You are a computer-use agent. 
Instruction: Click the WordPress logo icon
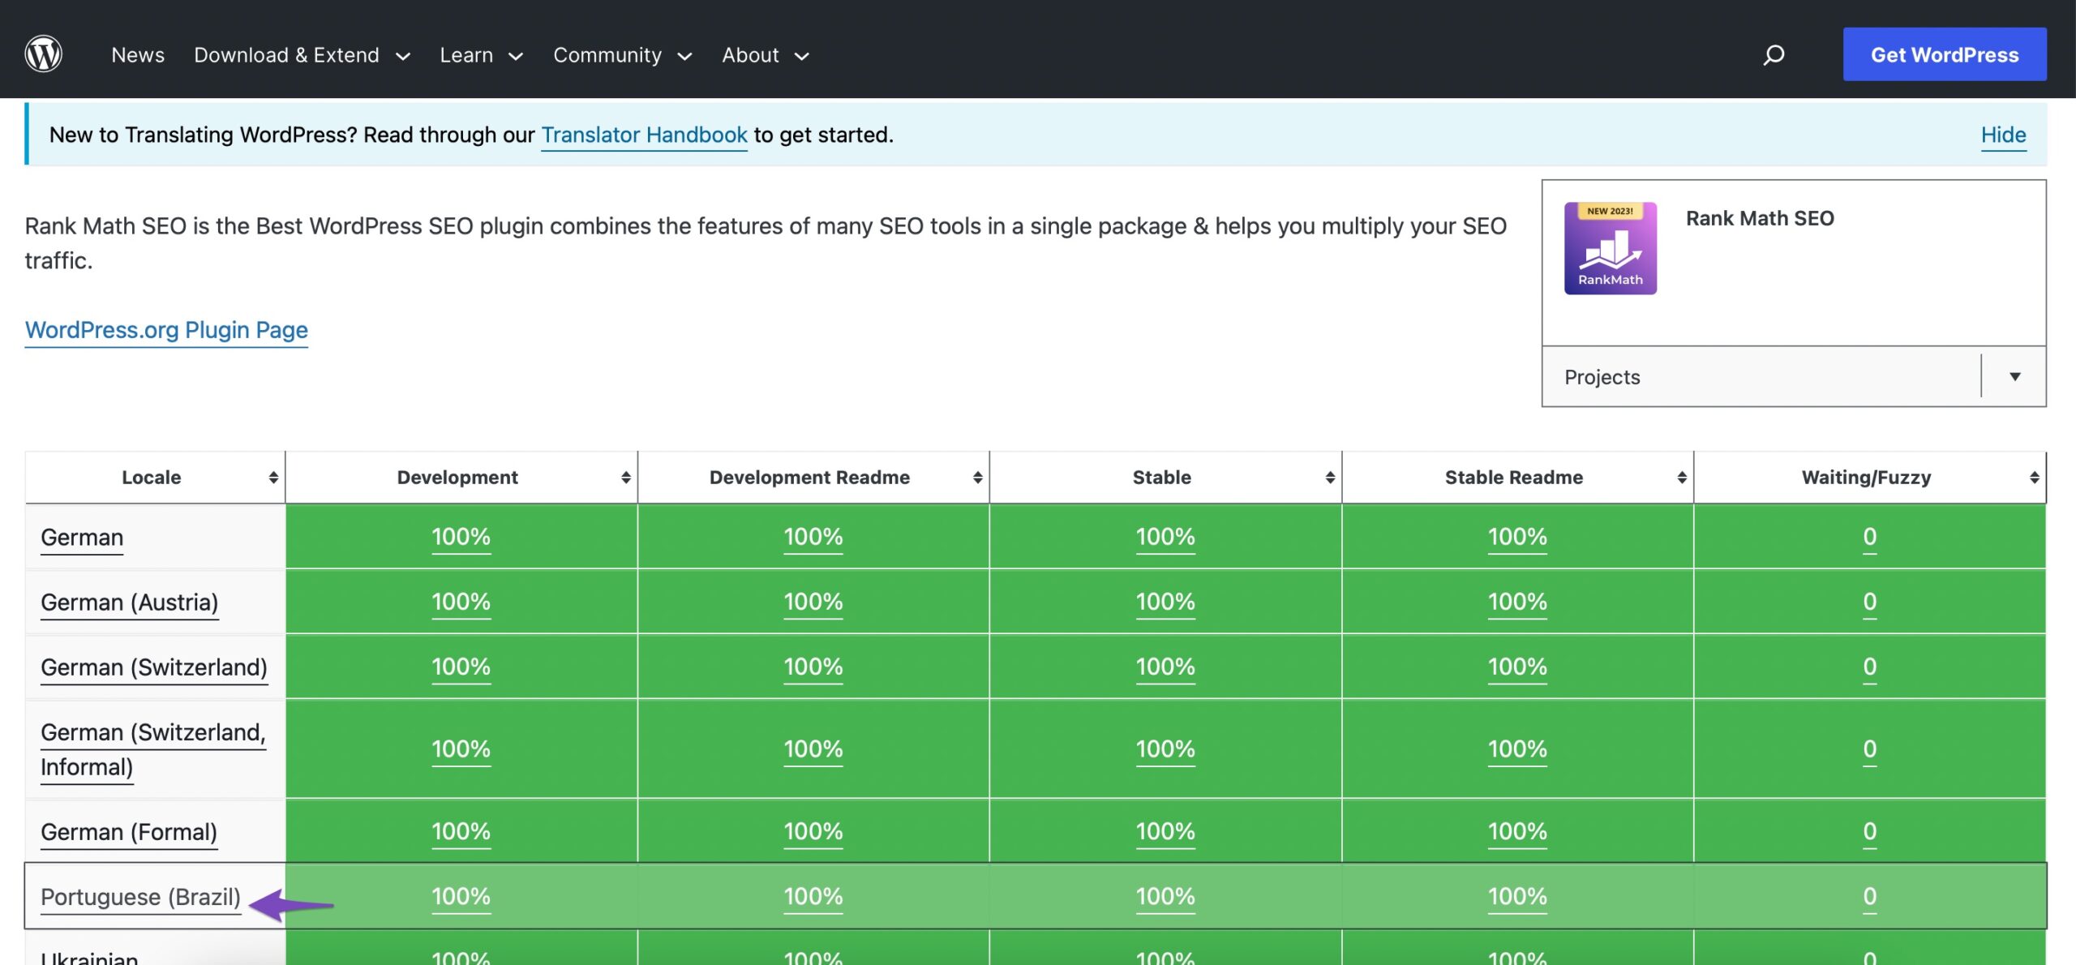[x=42, y=53]
